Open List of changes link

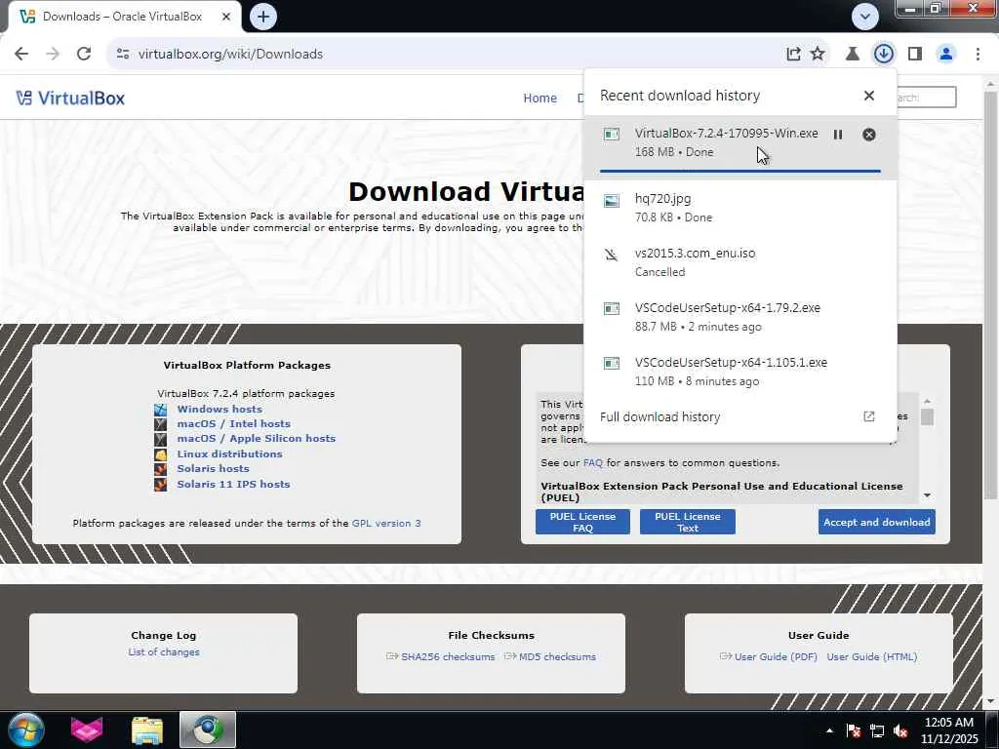click(164, 652)
